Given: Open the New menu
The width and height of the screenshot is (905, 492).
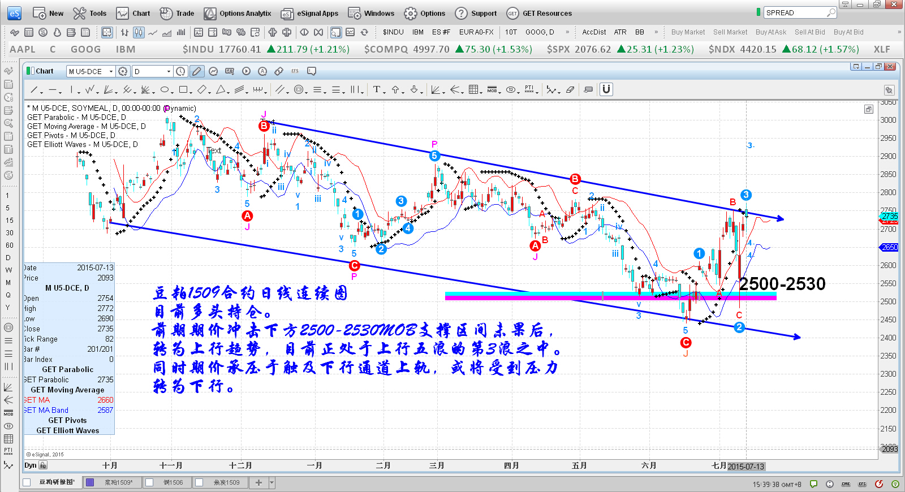Looking at the screenshot, I should coord(48,13).
